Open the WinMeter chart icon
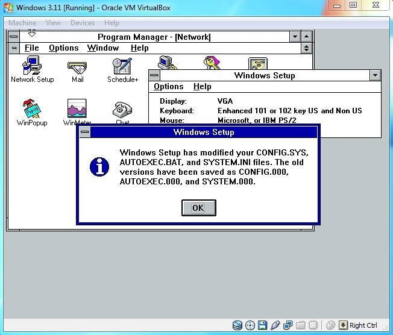 click(77, 110)
